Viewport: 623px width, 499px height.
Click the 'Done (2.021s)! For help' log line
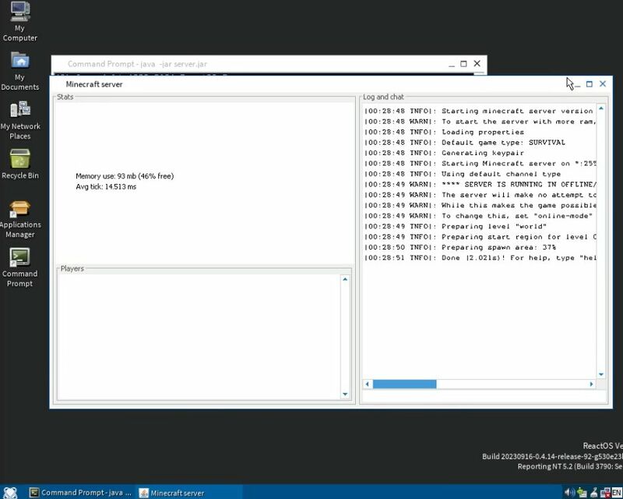click(x=480, y=258)
